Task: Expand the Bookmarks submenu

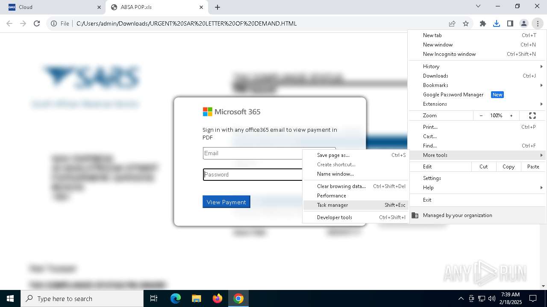Action: (x=477, y=85)
